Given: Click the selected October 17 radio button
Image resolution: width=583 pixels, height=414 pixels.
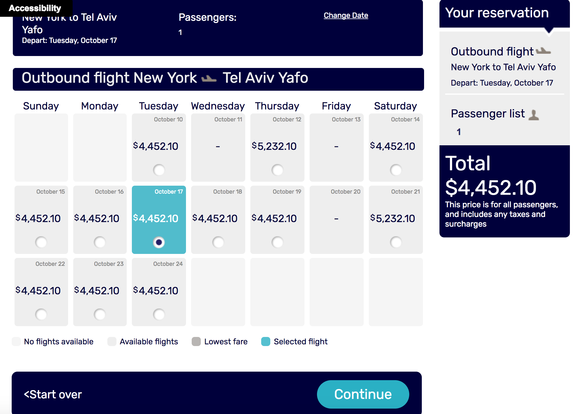Looking at the screenshot, I should tap(159, 242).
